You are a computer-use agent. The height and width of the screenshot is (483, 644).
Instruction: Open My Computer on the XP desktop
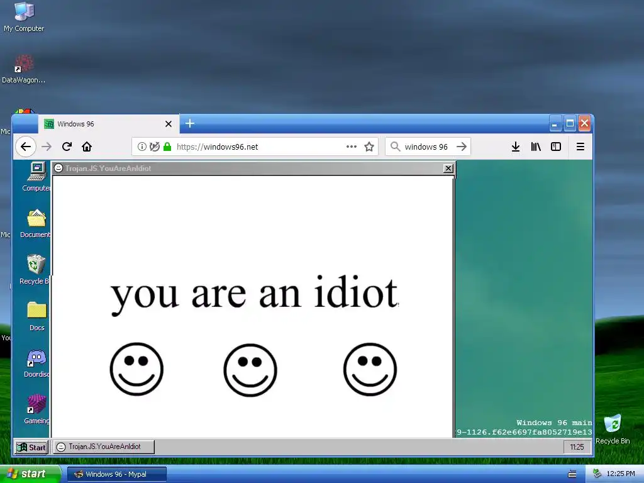[24, 17]
